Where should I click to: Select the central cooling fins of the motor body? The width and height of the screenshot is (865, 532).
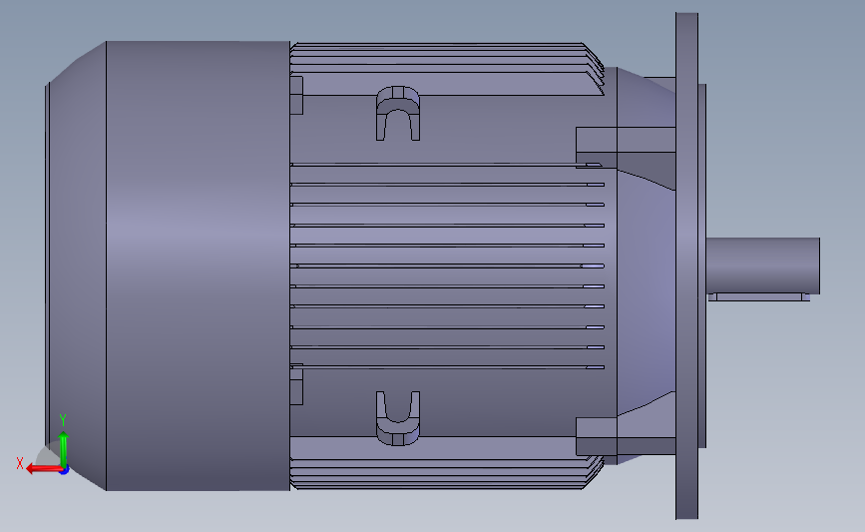click(x=447, y=266)
